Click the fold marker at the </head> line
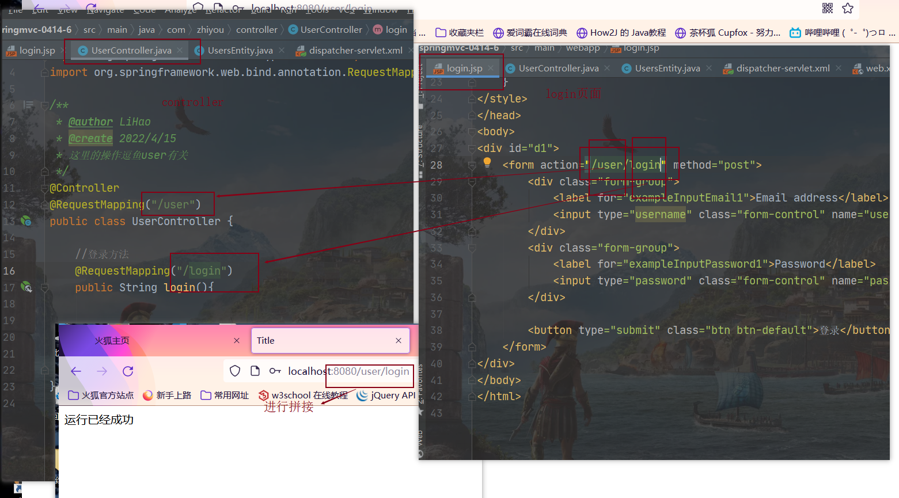 tap(472, 116)
